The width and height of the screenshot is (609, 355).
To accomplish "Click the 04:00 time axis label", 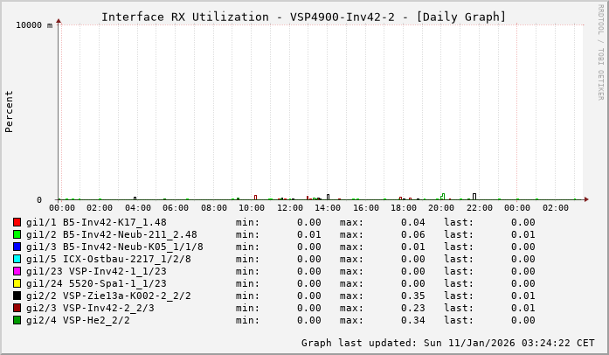I will tap(138, 208).
